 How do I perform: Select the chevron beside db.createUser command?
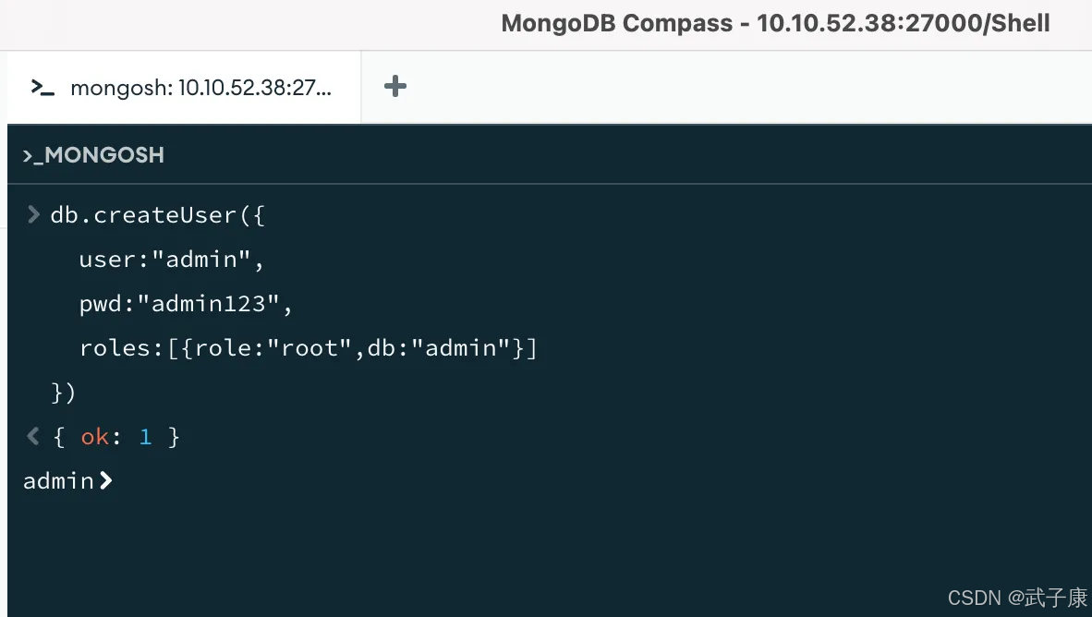tap(33, 214)
